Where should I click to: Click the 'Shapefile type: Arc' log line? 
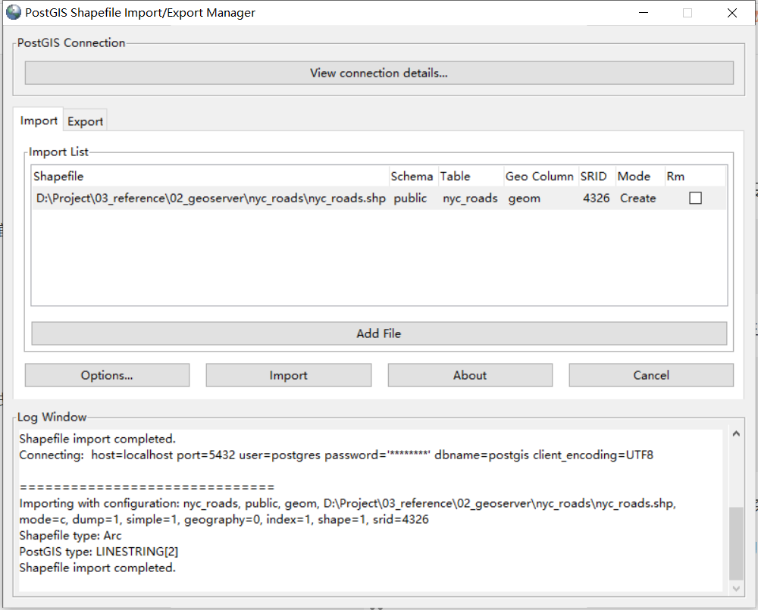tap(70, 536)
